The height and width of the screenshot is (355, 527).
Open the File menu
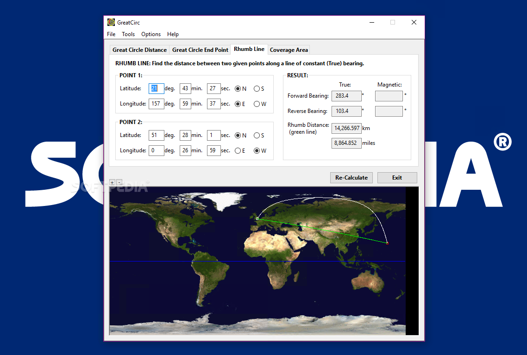coord(111,34)
